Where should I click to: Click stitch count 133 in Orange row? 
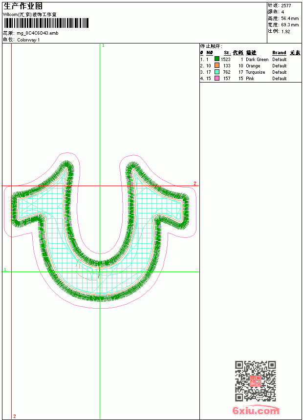227,66
